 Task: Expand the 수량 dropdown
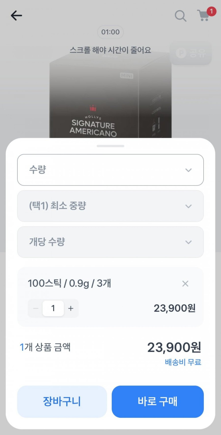coord(110,170)
